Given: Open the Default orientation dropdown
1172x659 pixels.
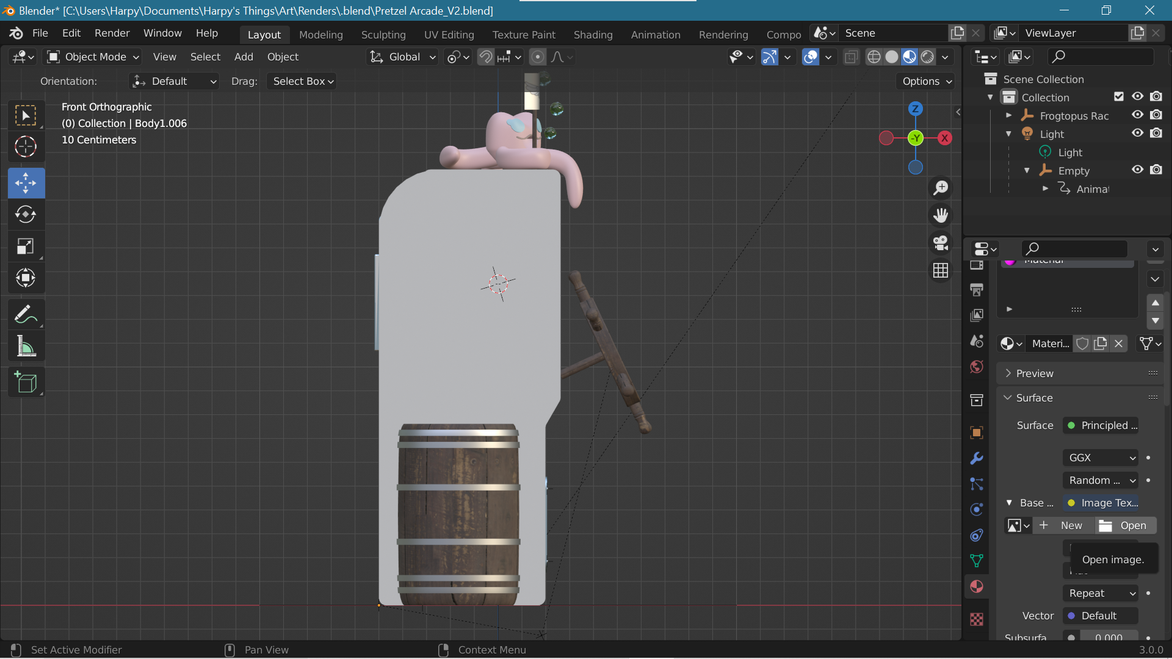Looking at the screenshot, I should pos(174,81).
